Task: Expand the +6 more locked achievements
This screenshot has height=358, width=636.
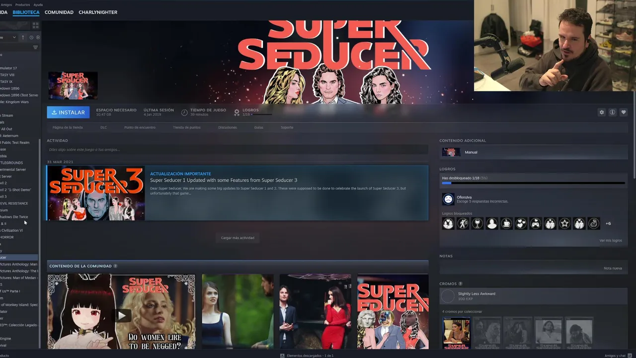Action: tap(608, 224)
